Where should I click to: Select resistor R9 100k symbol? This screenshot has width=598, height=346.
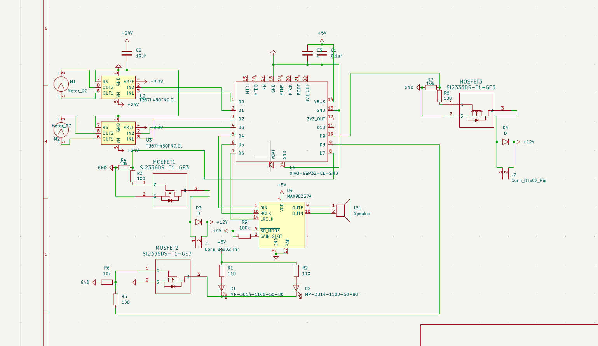[244, 236]
